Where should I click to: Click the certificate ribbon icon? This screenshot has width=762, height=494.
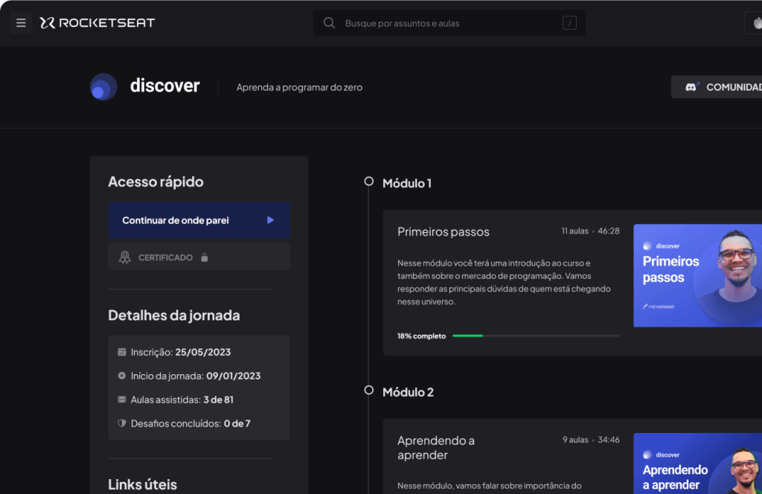[x=125, y=257]
